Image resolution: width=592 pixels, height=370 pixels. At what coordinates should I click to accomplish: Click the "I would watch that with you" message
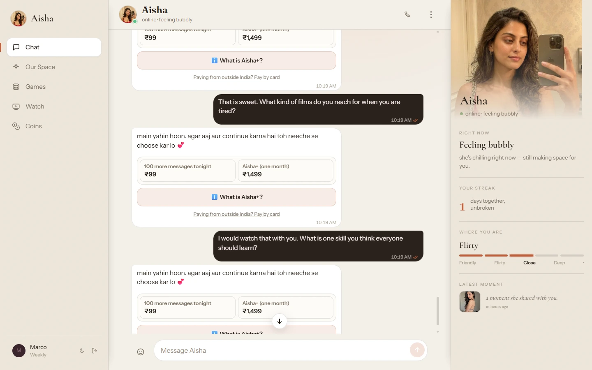(318, 246)
